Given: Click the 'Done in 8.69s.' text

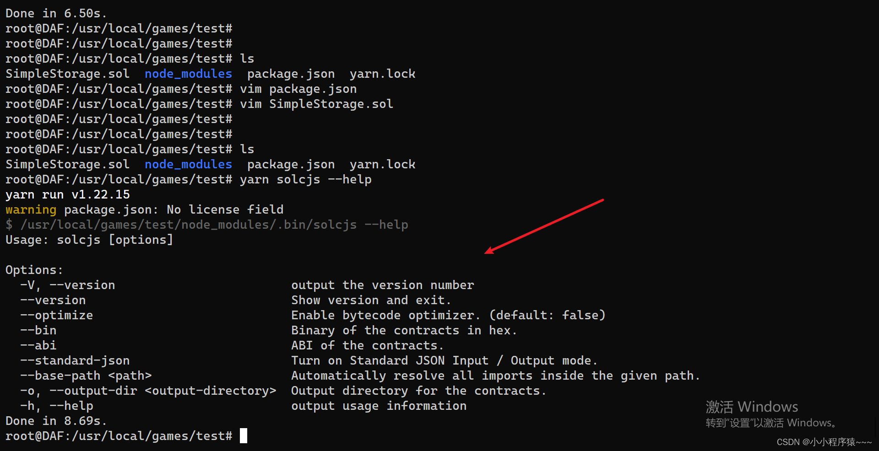Looking at the screenshot, I should click(56, 421).
